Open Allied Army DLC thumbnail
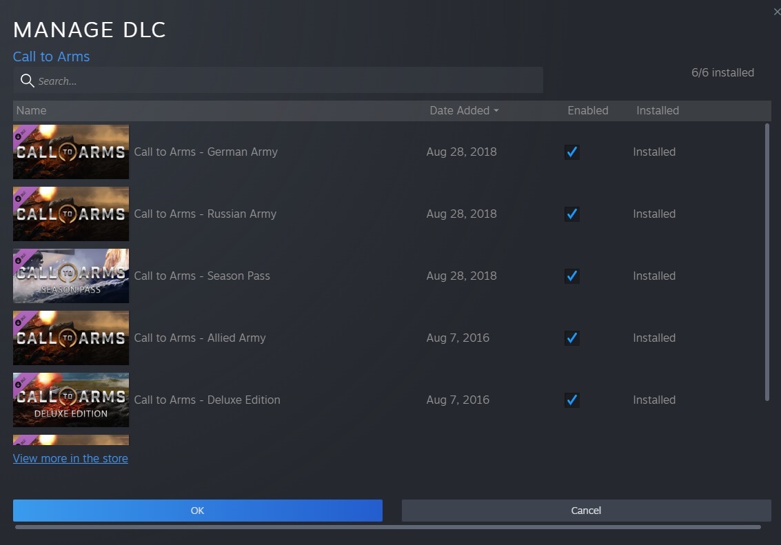This screenshot has height=545, width=781. (71, 338)
